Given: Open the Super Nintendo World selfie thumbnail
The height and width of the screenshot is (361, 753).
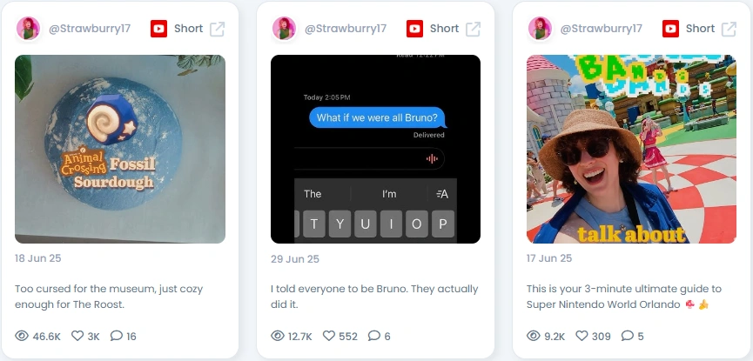Looking at the screenshot, I should (631, 149).
